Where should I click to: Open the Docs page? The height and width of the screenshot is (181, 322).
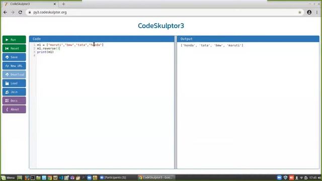pyautogui.click(x=14, y=101)
